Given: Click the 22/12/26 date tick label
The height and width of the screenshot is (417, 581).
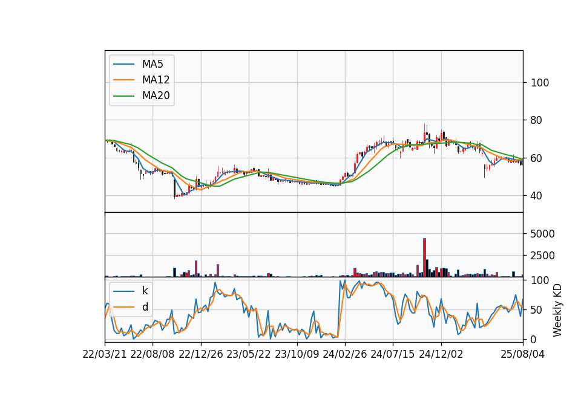Looking at the screenshot, I should pyautogui.click(x=201, y=354).
